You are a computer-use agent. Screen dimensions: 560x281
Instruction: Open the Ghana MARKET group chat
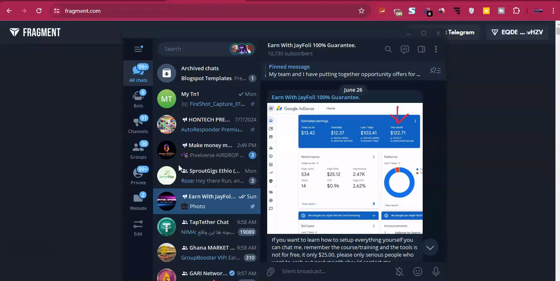click(x=207, y=252)
